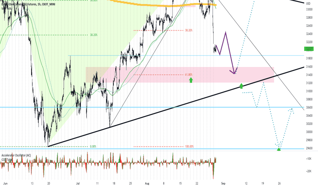Click the 20 date on time axis
This screenshot has width=318, height=187.
click(x=49, y=184)
